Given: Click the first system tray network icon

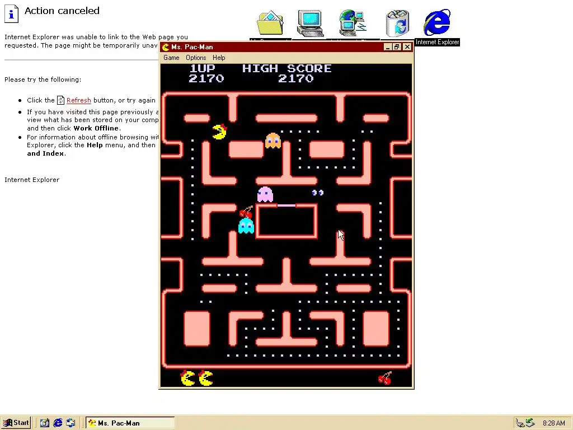Looking at the screenshot, I should tap(520, 423).
